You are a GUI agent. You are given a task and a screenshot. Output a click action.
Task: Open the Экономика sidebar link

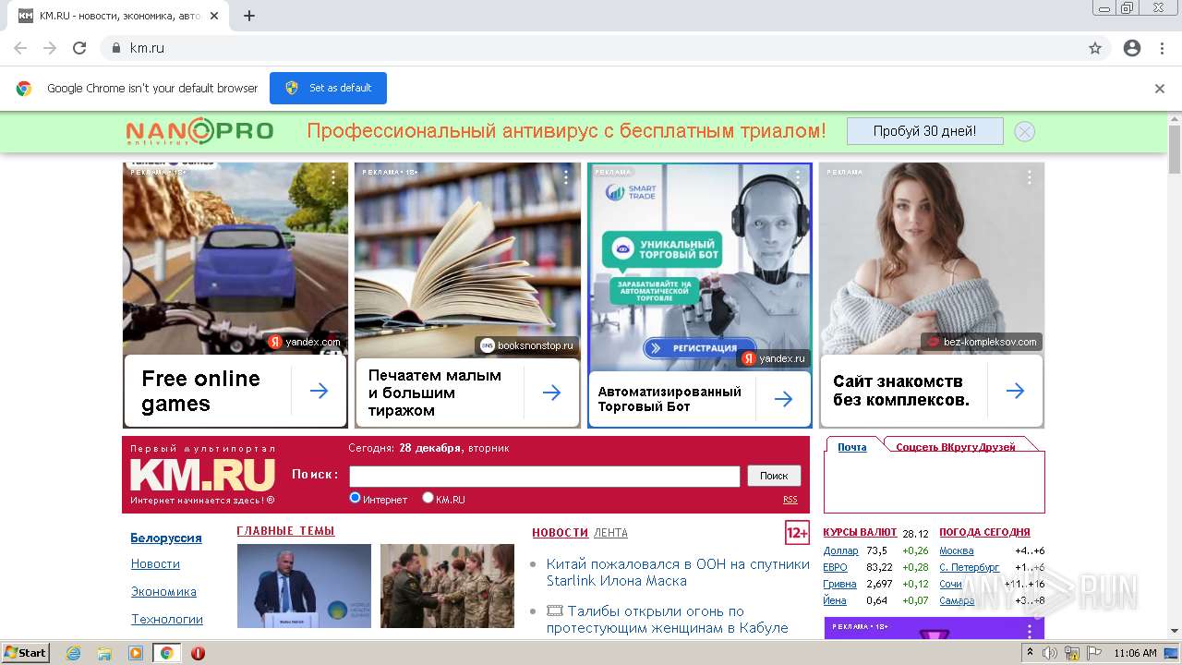(163, 591)
